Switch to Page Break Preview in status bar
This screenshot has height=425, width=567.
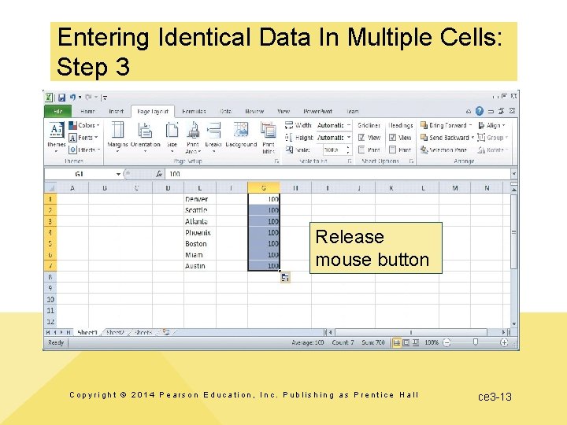coord(416,342)
